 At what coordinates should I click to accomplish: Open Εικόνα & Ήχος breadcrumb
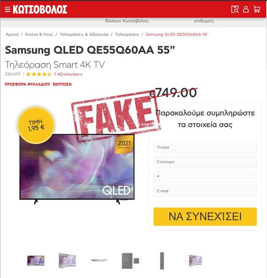(x=39, y=34)
